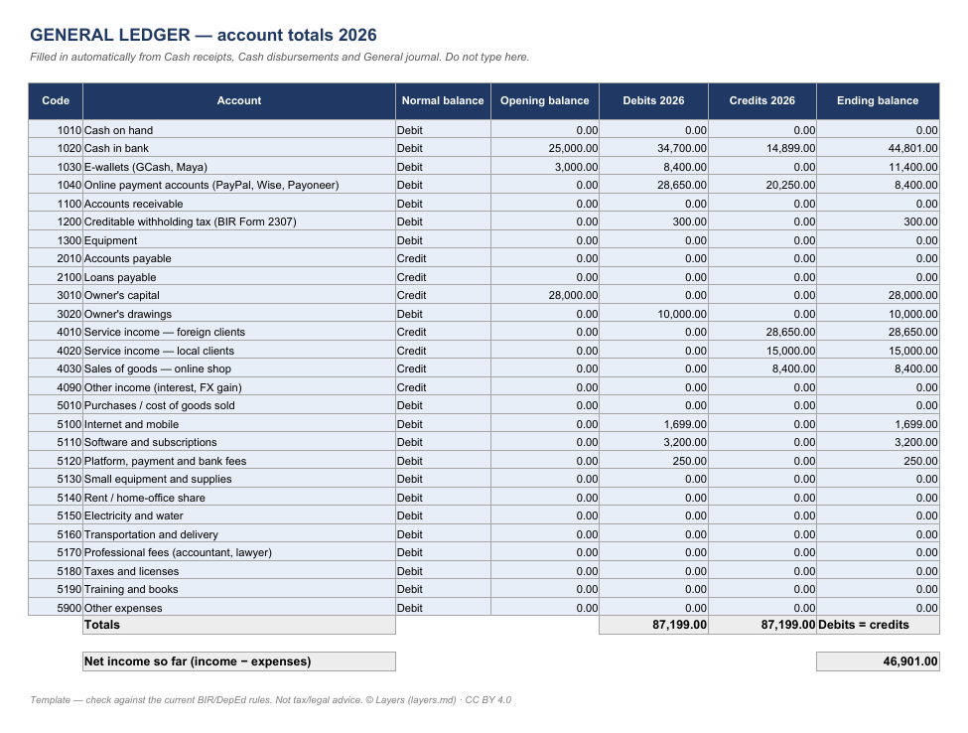The width and height of the screenshot is (968, 733).
Task: Select the "Owner's capital" account cell
Action: [239, 295]
